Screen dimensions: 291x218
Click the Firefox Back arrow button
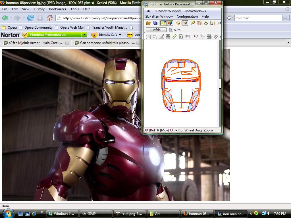pos(5,18)
